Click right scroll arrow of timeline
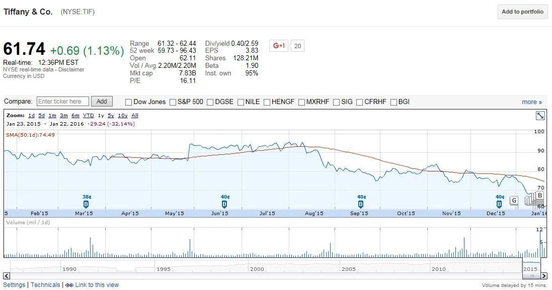The image size is (552, 290). 544,276
